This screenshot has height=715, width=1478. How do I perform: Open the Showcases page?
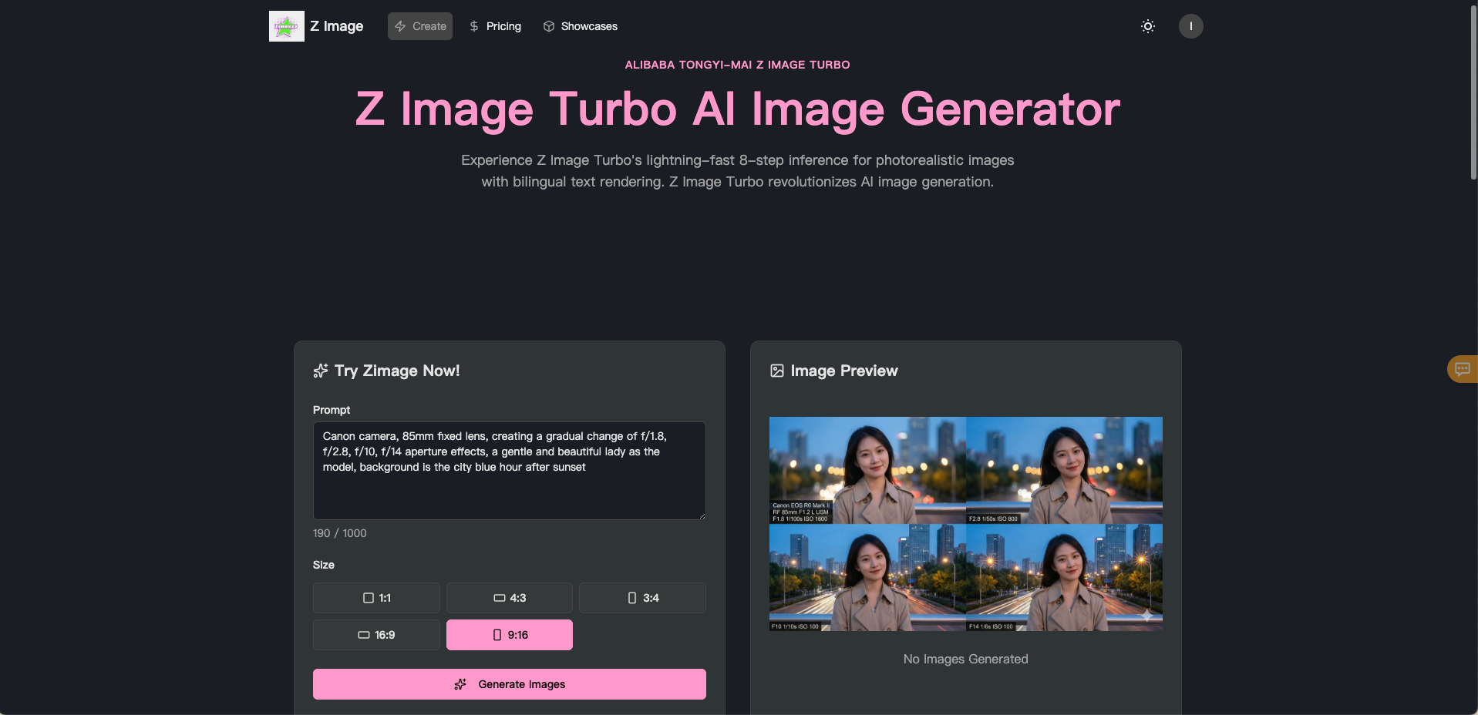point(581,26)
